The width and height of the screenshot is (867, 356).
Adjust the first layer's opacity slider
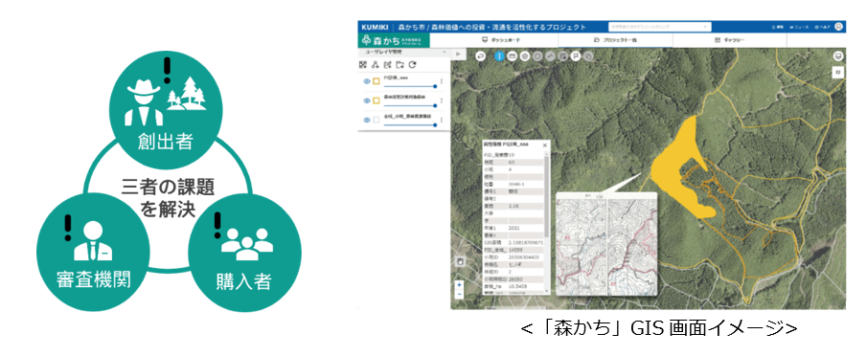coord(409,86)
